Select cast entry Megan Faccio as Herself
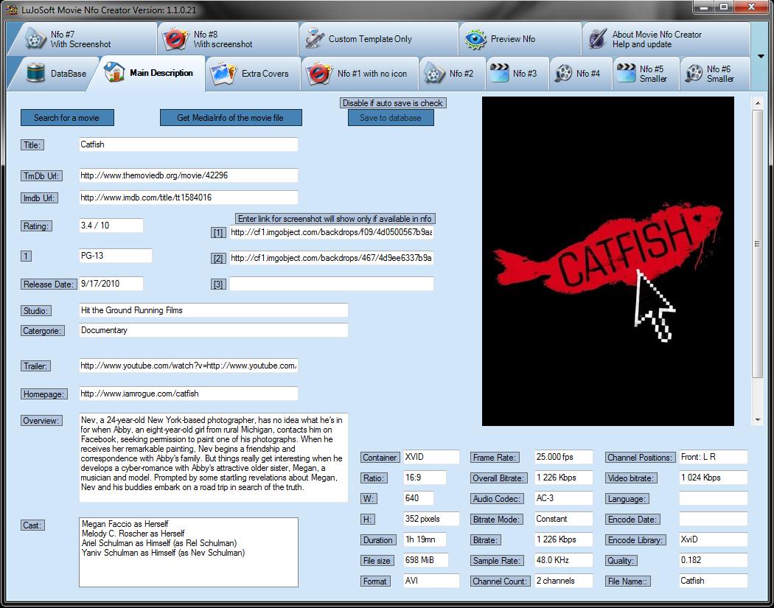 tap(125, 524)
